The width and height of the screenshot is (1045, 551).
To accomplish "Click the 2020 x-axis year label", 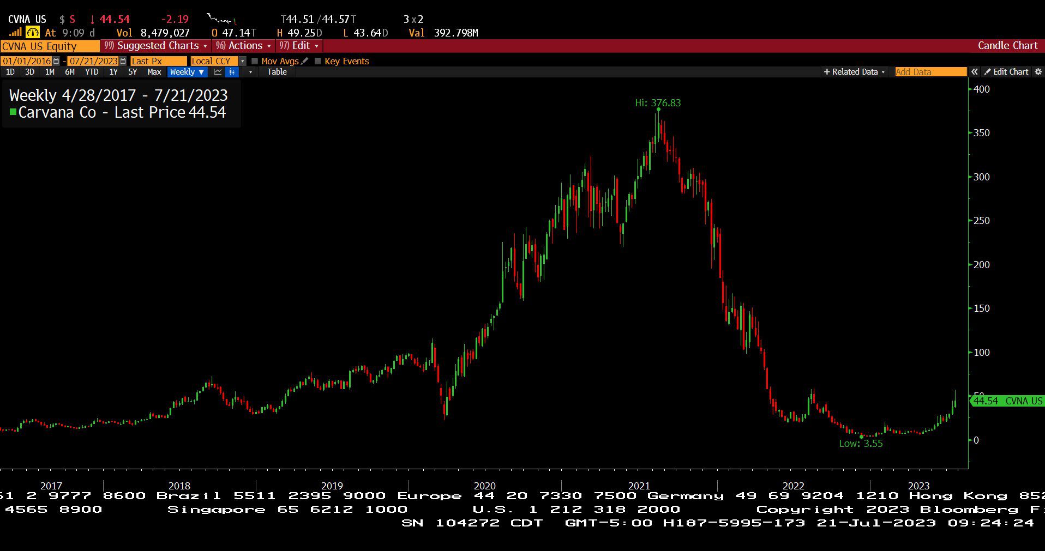I will pos(484,486).
